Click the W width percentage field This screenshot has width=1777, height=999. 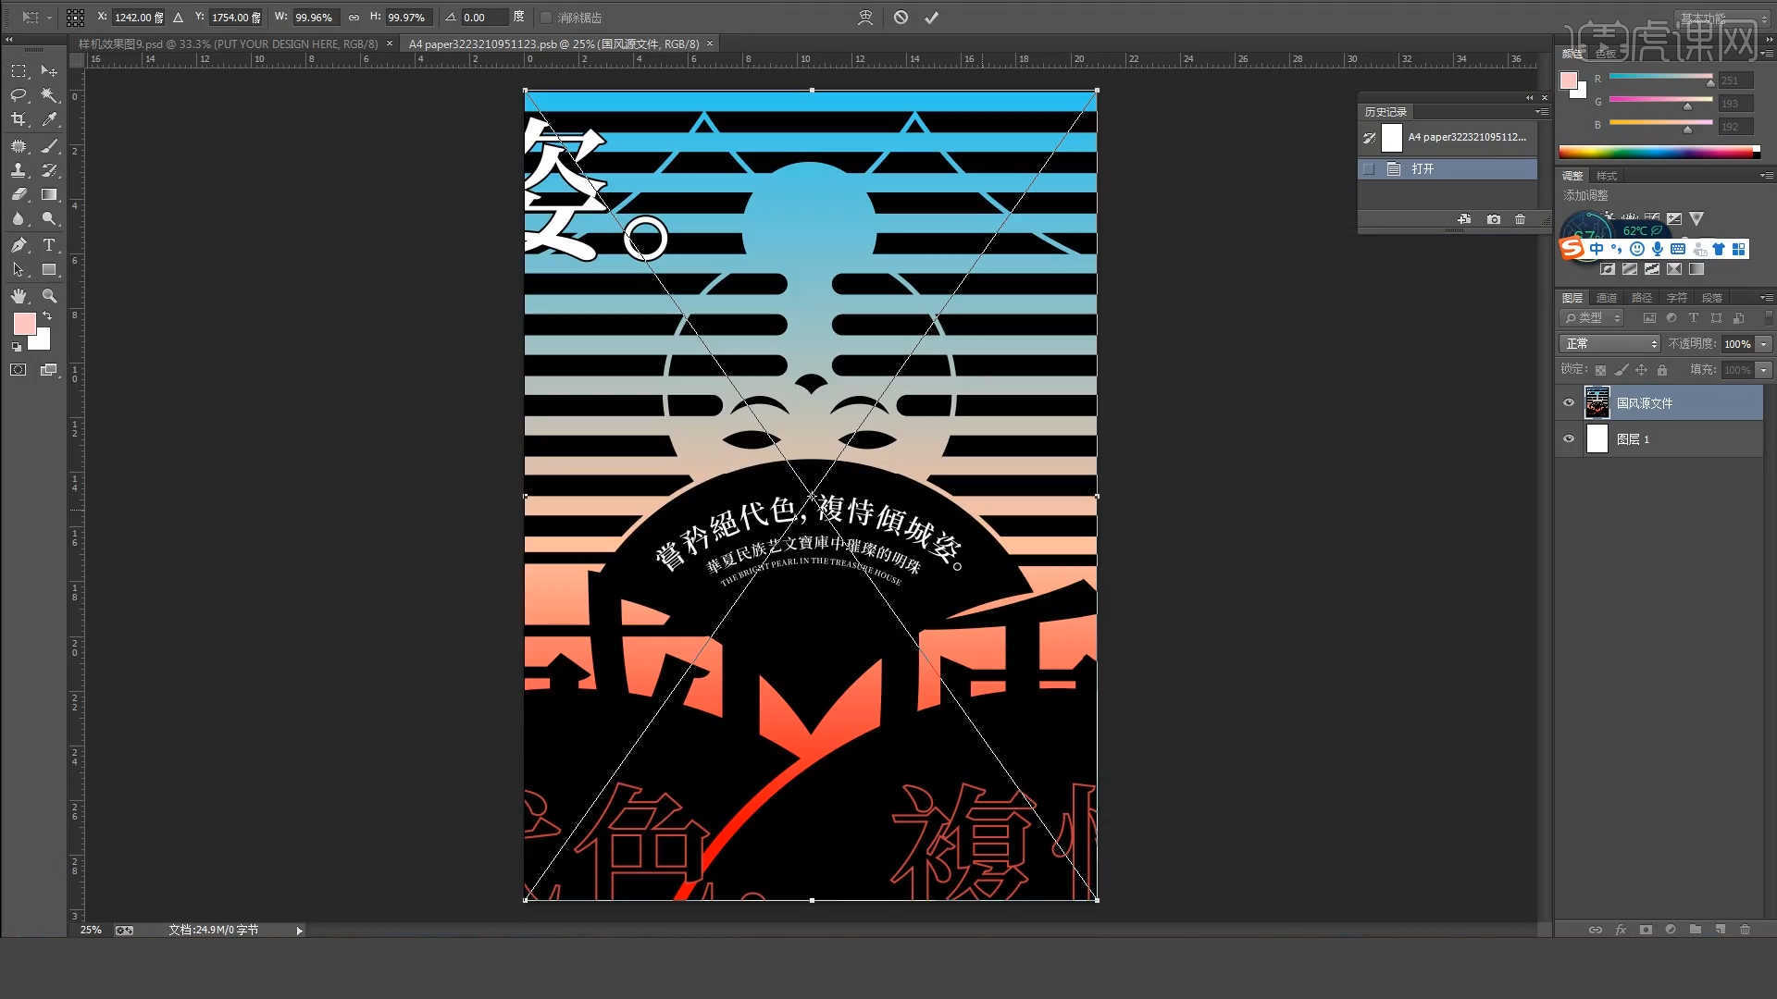coord(315,18)
